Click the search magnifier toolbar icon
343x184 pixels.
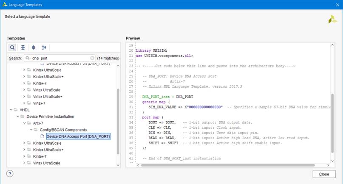point(12,47)
